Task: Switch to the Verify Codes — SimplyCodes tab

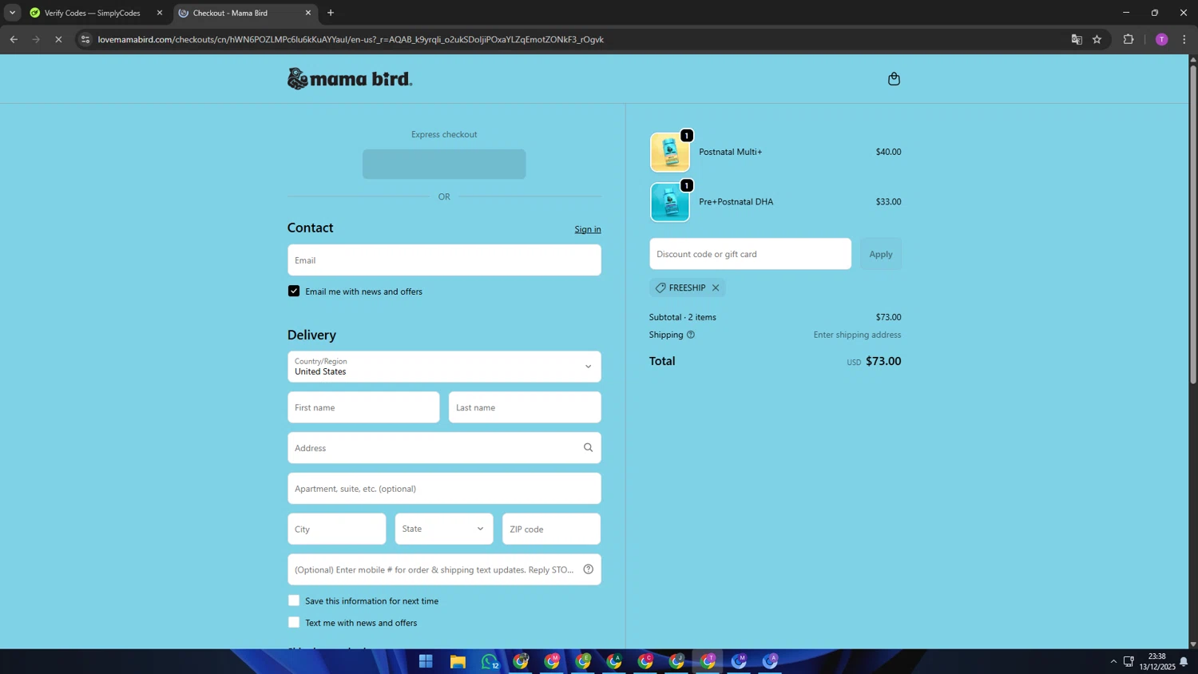Action: [93, 13]
